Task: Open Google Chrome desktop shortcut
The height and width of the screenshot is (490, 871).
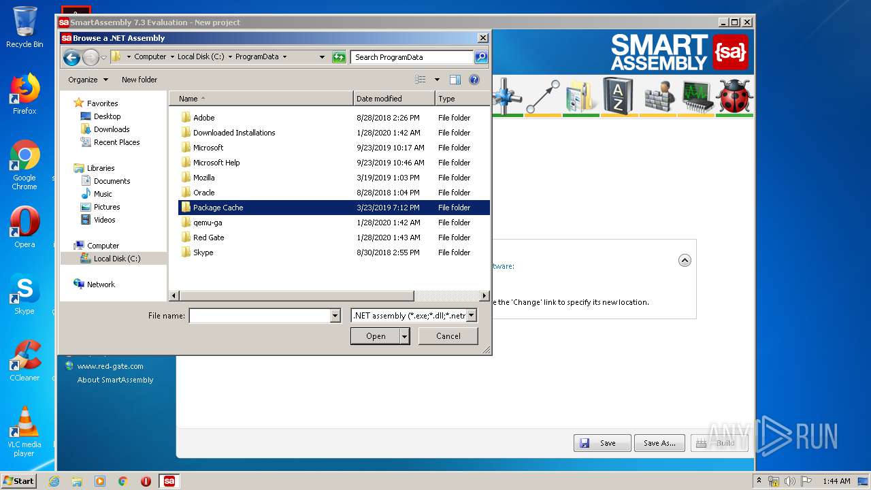Action: [x=24, y=165]
